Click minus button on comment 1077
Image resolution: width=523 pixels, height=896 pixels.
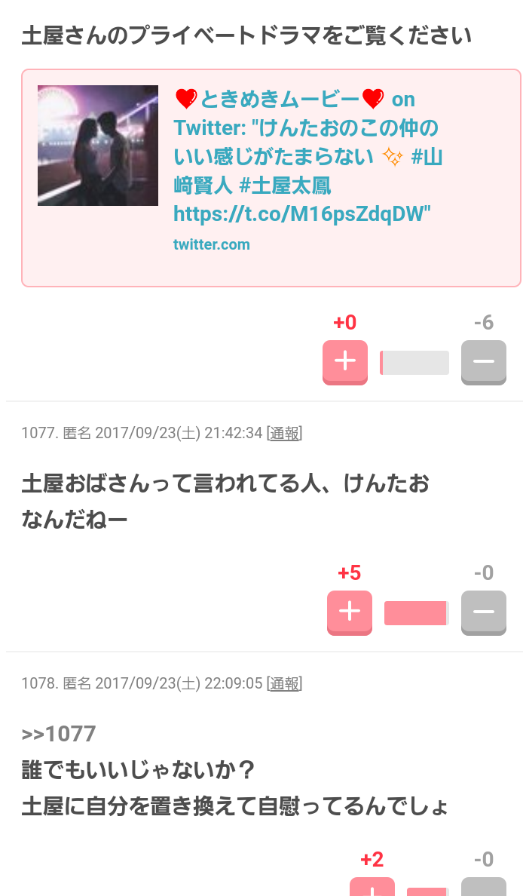point(484,612)
